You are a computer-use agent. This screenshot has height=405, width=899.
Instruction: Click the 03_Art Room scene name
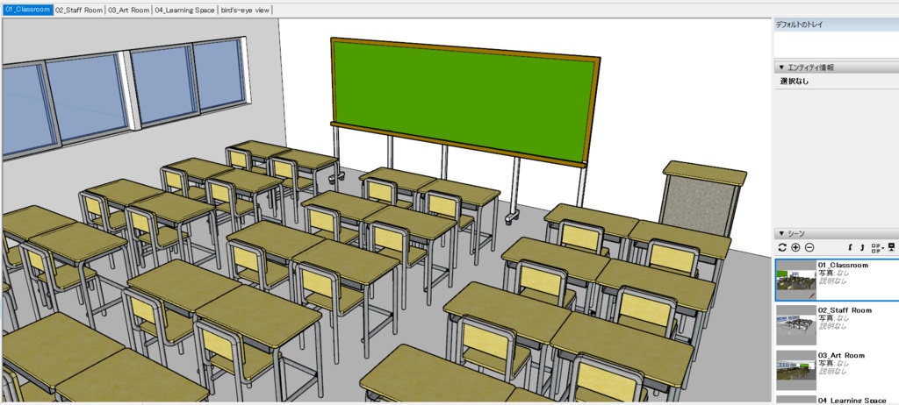[841, 355]
